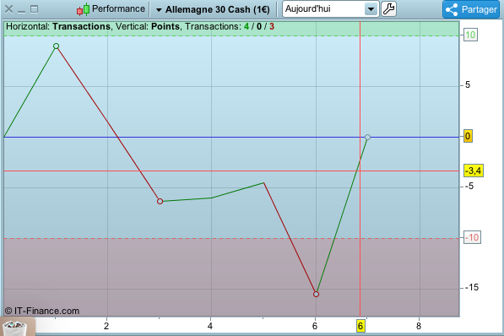Select the green peak marker near 9 points
The width and height of the screenshot is (504, 336).
pyautogui.click(x=56, y=46)
